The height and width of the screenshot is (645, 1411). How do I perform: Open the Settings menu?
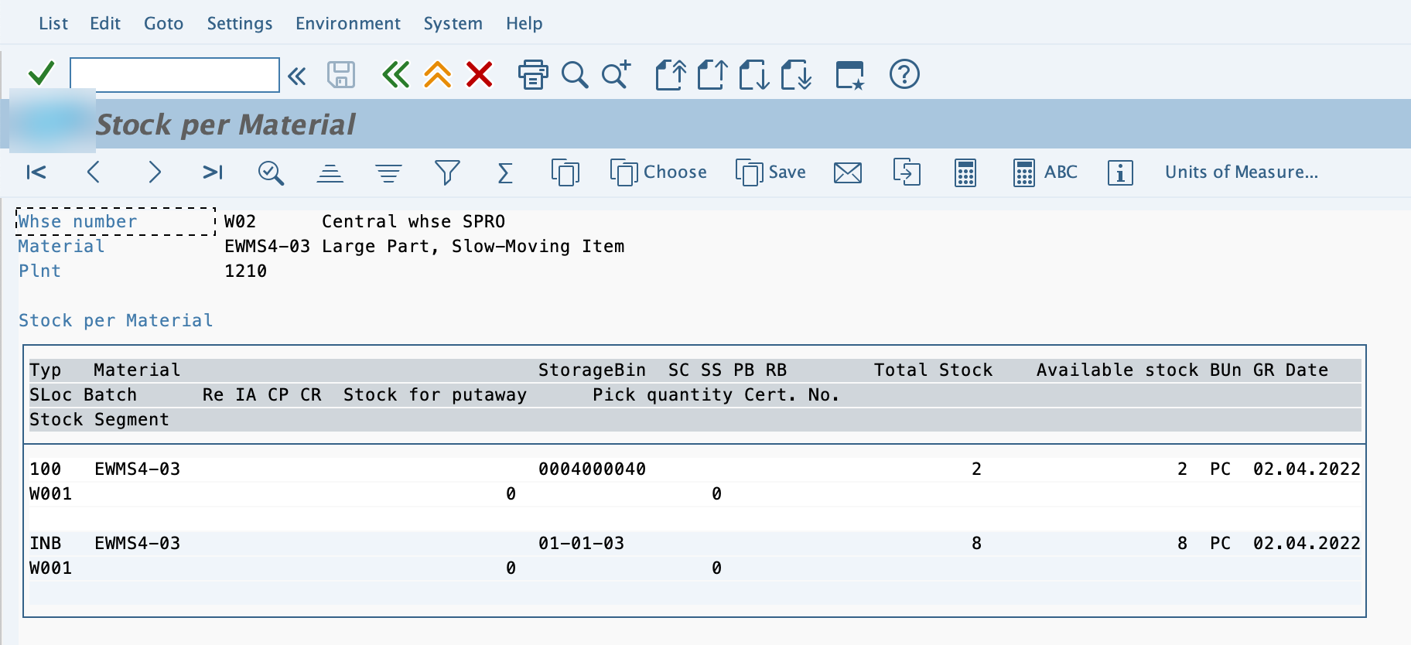pyautogui.click(x=240, y=23)
